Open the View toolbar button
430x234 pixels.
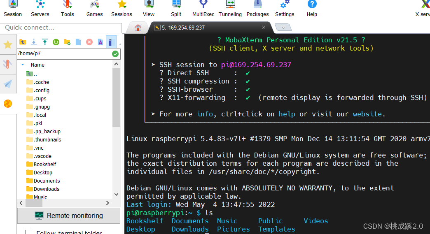pos(149,9)
